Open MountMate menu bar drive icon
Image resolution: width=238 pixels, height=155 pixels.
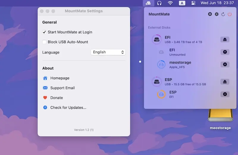pos(148,3)
